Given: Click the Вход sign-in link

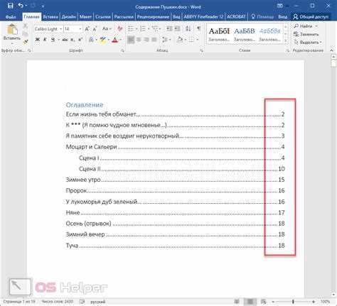Looking at the screenshot, I should [283, 17].
